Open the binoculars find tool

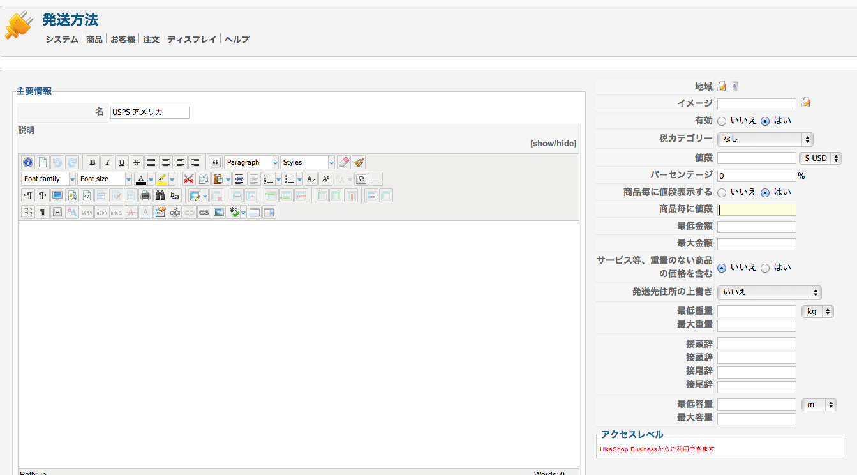pos(160,195)
